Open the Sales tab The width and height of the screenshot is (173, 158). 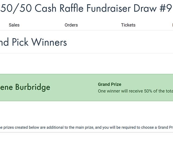[x=14, y=25]
